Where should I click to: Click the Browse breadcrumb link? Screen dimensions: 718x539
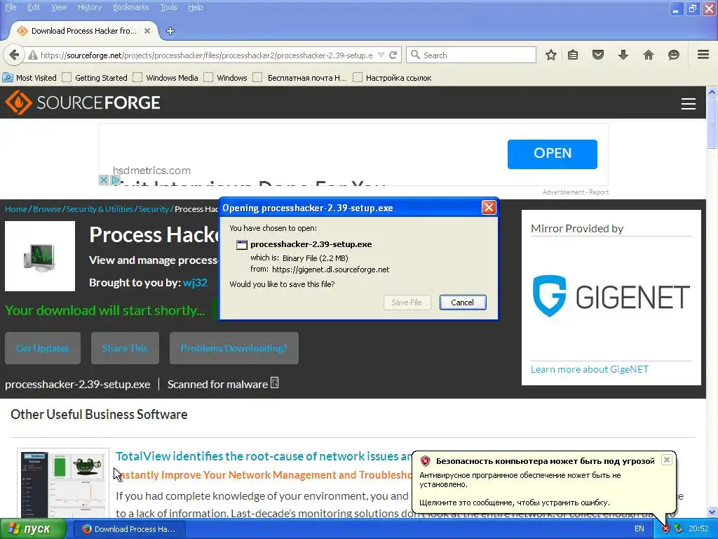click(47, 209)
